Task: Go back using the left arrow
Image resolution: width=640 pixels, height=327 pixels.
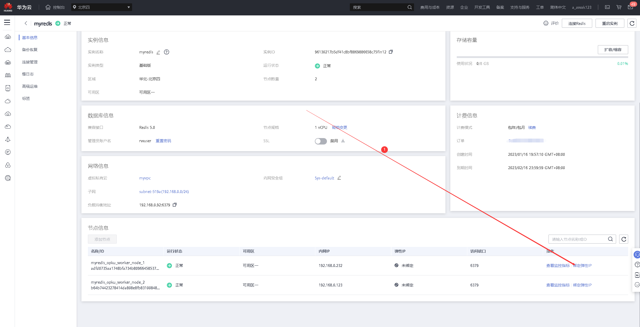Action: (26, 23)
